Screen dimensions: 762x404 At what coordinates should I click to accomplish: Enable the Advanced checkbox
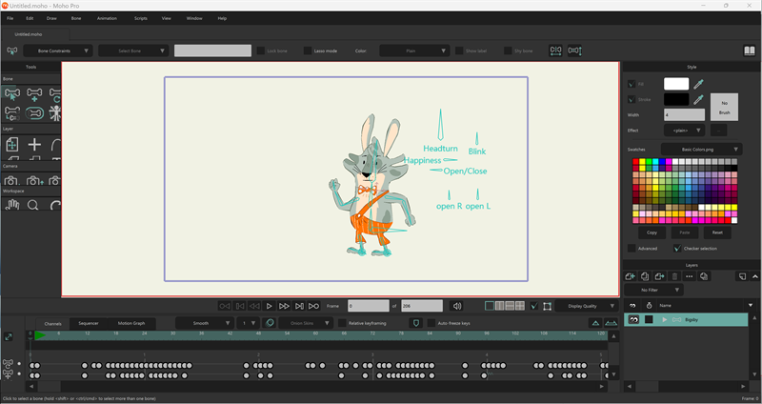pyautogui.click(x=632, y=249)
